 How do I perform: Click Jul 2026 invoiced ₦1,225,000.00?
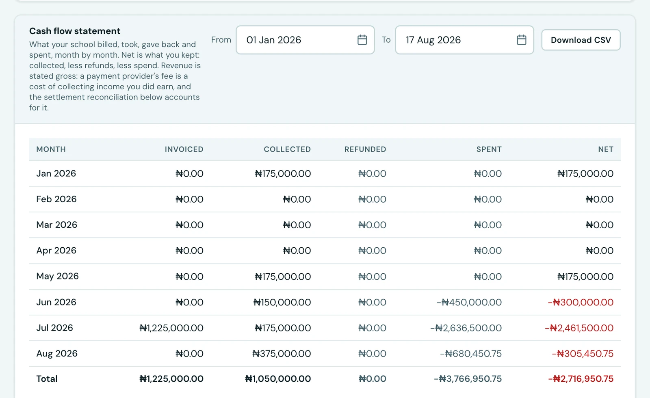(171, 328)
